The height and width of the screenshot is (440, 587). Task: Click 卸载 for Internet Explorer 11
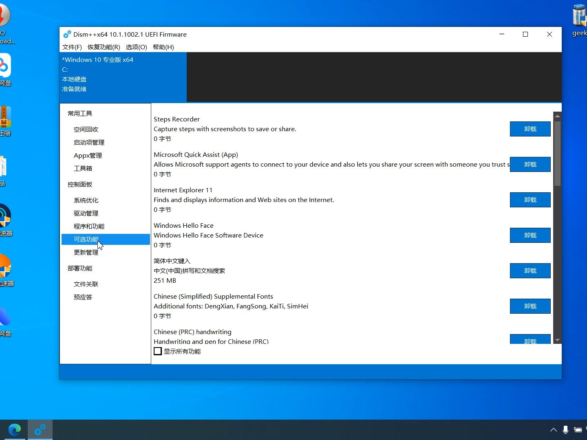(x=530, y=200)
